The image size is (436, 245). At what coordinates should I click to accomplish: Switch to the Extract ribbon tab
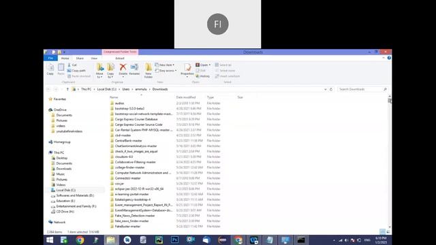pyautogui.click(x=120, y=59)
